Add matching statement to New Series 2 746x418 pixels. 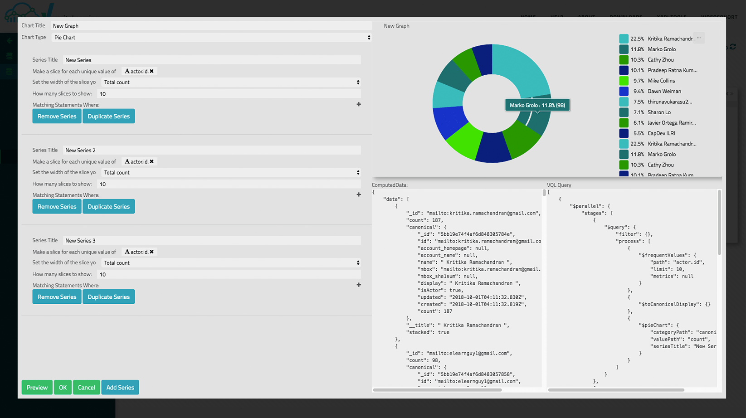359,194
